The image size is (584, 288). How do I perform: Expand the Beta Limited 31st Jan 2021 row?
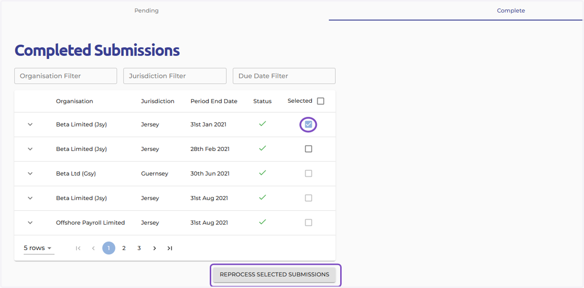30,125
